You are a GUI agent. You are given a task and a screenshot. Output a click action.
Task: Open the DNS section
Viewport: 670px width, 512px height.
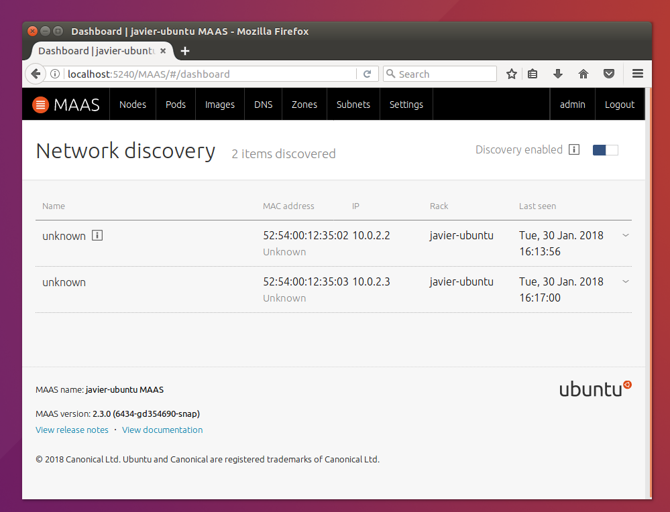point(263,105)
